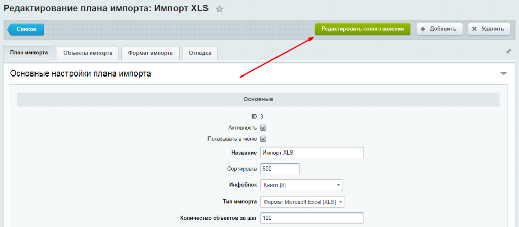
Task: Add page to favorites with star icon
Action: 219,9
